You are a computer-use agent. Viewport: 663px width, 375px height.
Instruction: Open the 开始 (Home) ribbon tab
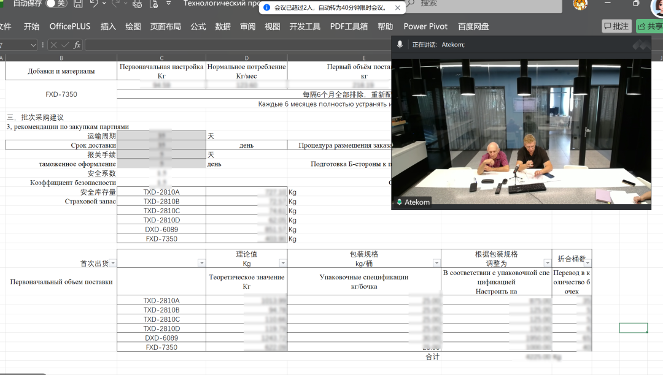tap(31, 26)
